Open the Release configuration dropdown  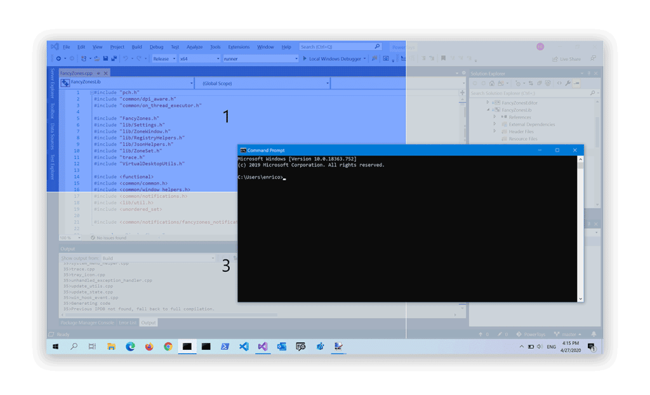[164, 59]
